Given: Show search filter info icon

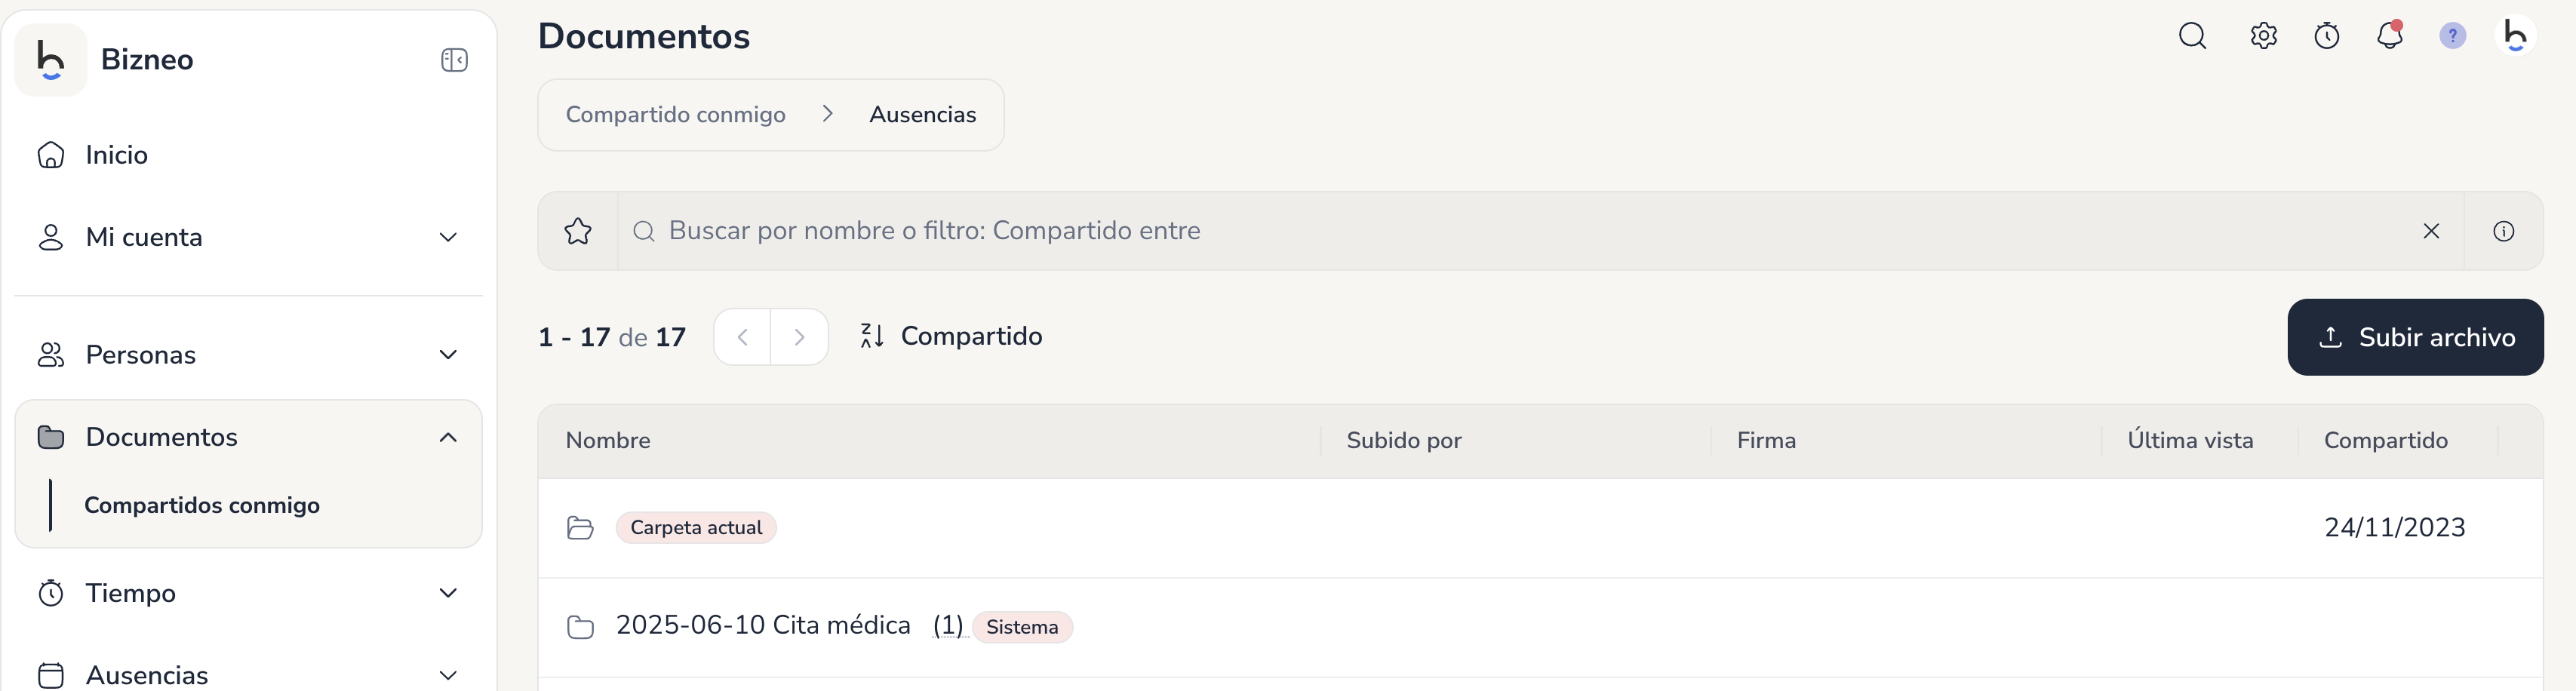Looking at the screenshot, I should point(2503,231).
